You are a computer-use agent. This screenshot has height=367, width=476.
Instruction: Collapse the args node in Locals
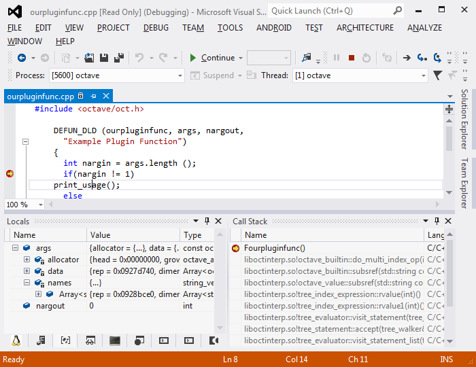point(16,249)
